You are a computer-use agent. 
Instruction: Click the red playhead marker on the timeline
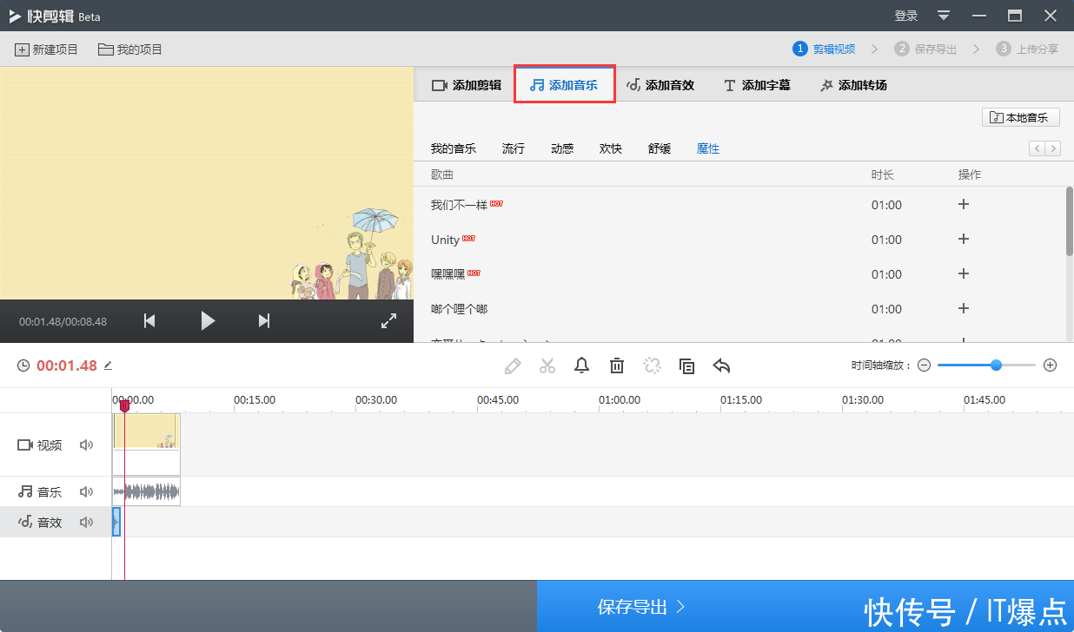tap(124, 405)
